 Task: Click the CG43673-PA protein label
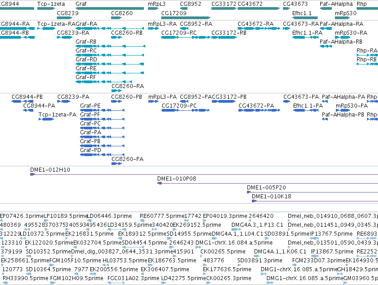coord(301,97)
